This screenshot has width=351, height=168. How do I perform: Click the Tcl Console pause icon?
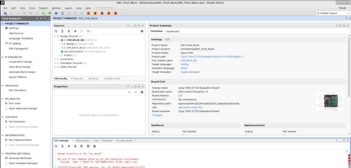[75, 146]
